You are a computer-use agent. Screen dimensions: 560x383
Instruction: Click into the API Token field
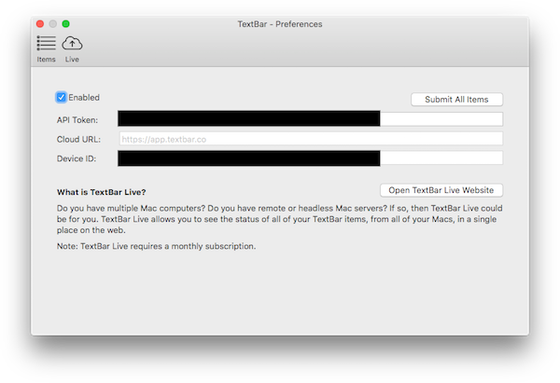click(x=311, y=118)
